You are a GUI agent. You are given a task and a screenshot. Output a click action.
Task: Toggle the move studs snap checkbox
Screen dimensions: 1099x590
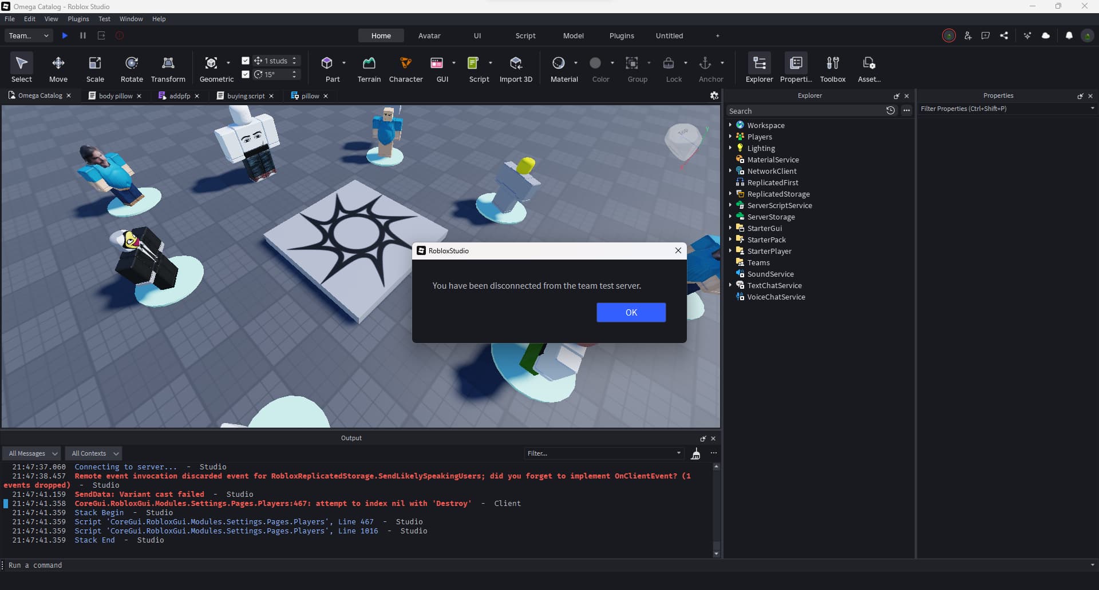[x=246, y=61]
